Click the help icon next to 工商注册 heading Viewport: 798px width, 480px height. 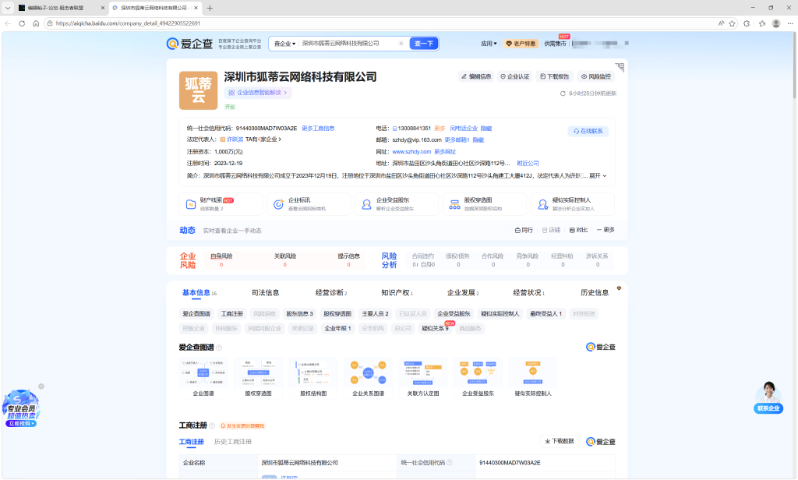(212, 425)
